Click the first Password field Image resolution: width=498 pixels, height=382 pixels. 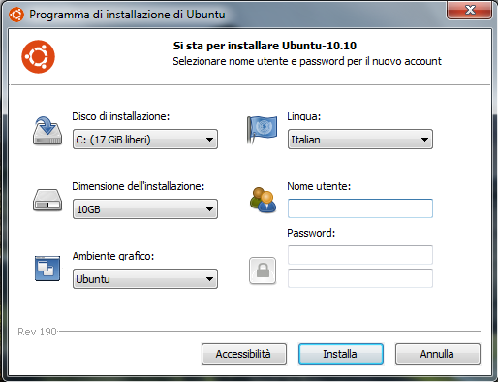click(x=360, y=255)
